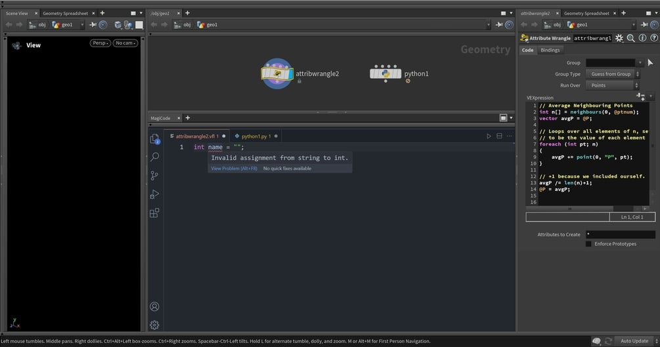Add new tab next to MagiCode
Screen dimensions: 660x347
[188, 118]
